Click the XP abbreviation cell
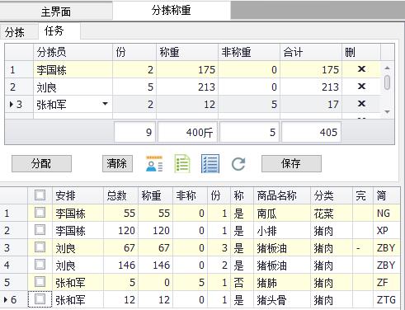This screenshot has width=405, height=310. (x=387, y=230)
